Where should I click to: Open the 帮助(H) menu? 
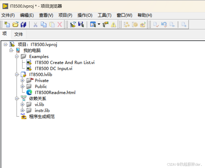(145, 15)
